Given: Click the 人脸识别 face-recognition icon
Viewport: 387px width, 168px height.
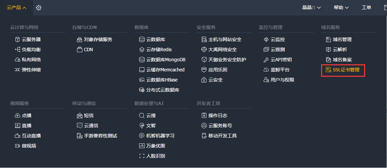Looking at the screenshot, I should point(142,156).
